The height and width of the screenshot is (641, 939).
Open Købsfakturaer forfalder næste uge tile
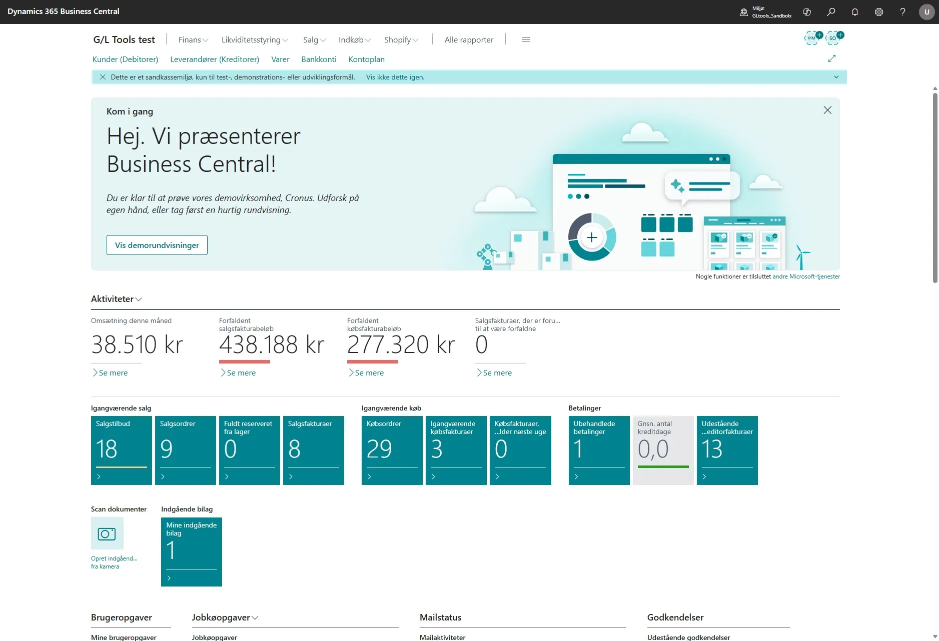pos(520,450)
